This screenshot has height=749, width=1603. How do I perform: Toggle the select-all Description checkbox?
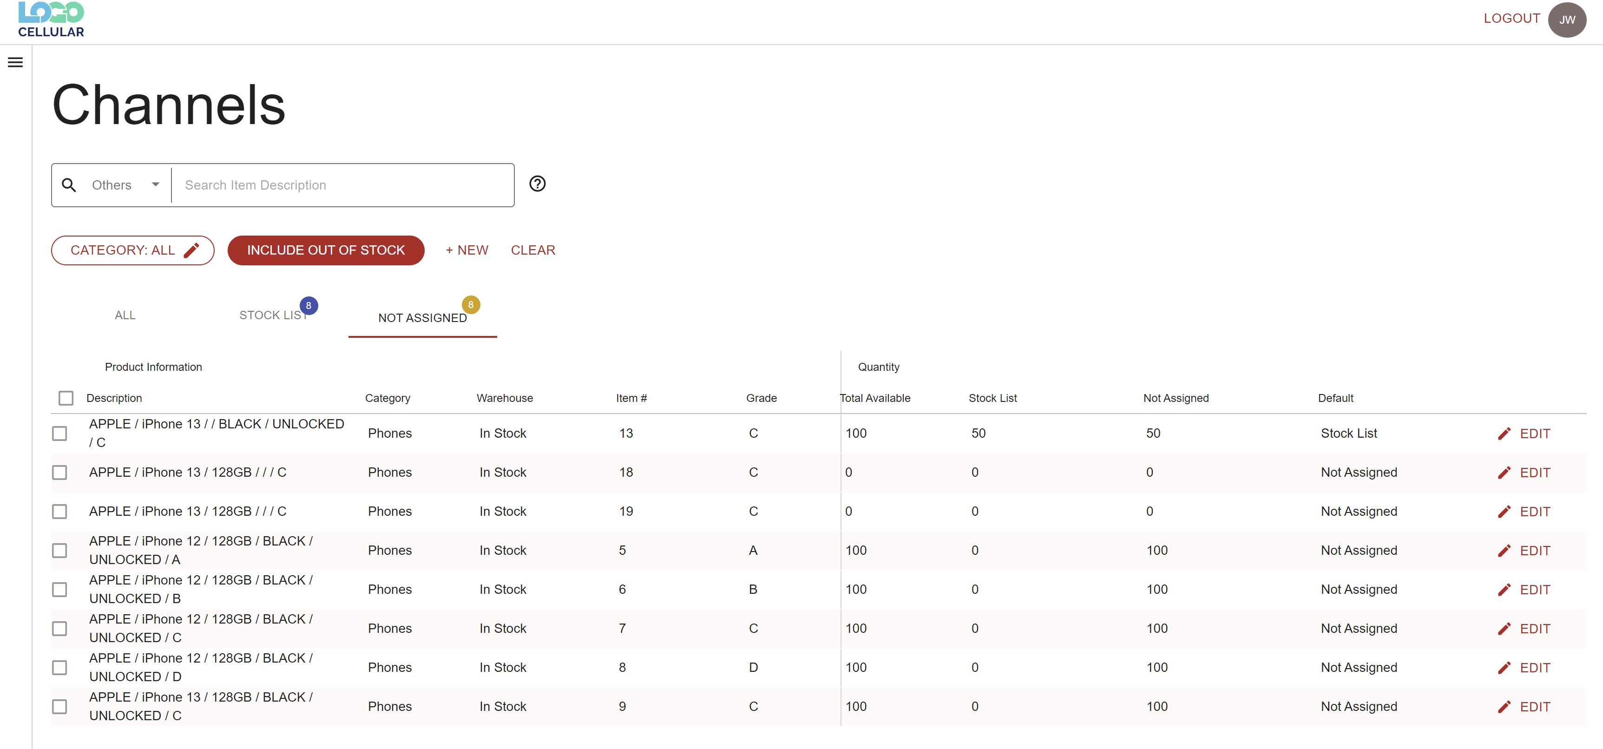(66, 398)
